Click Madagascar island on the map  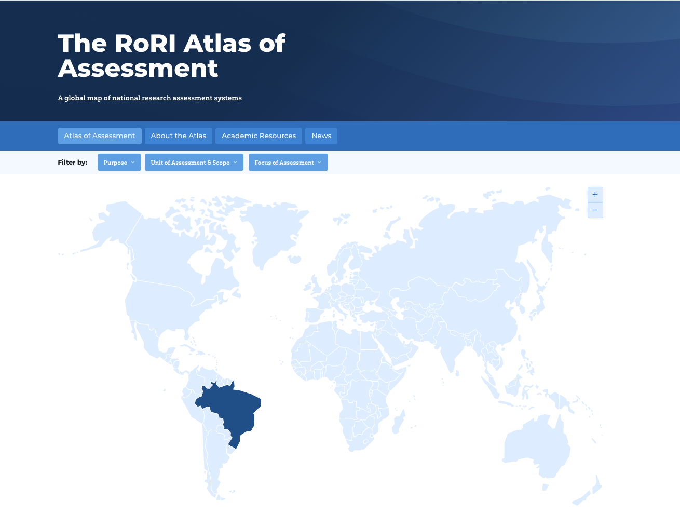(x=398, y=422)
